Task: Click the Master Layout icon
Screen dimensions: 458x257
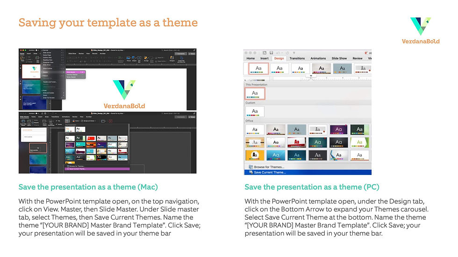Action: [44, 123]
